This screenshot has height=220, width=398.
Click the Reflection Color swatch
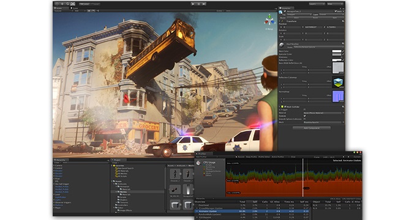click(x=337, y=60)
